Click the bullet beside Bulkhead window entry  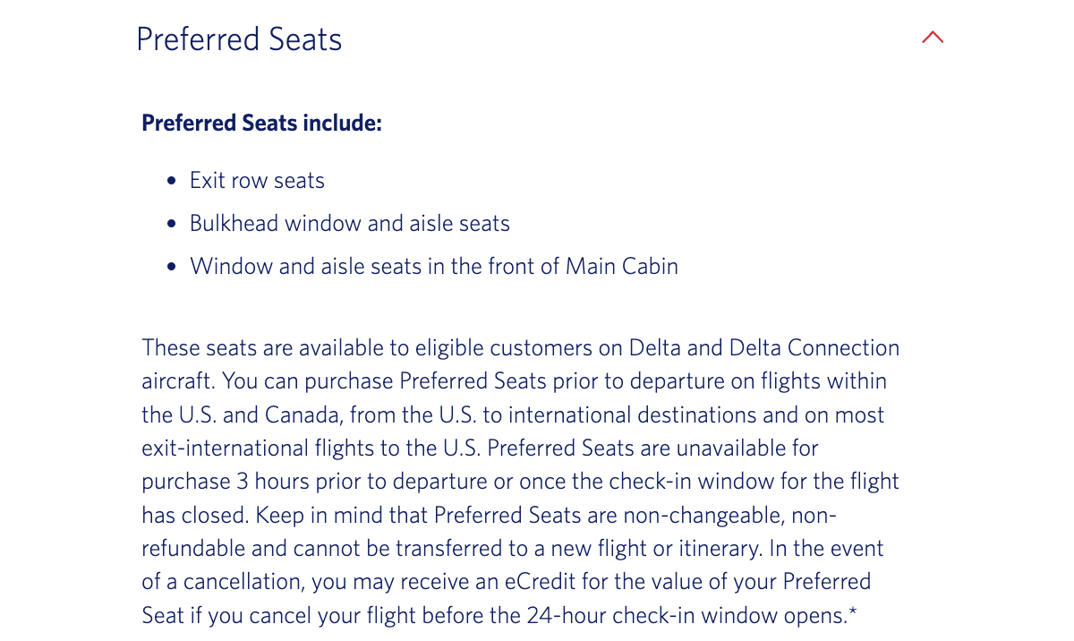(171, 223)
